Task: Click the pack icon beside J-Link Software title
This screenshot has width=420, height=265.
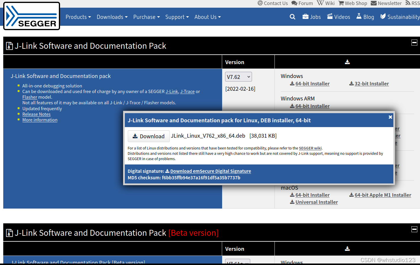Action: tap(9, 46)
